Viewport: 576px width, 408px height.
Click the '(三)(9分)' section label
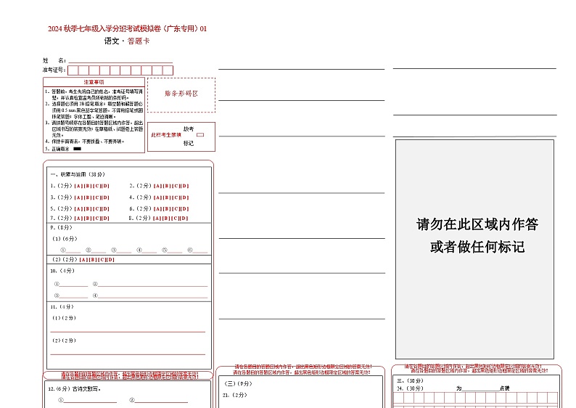(238, 383)
